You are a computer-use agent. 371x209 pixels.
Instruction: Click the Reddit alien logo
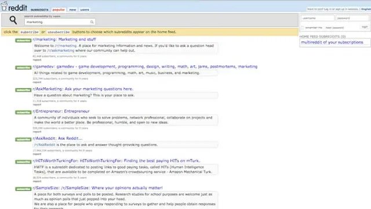[4, 6]
